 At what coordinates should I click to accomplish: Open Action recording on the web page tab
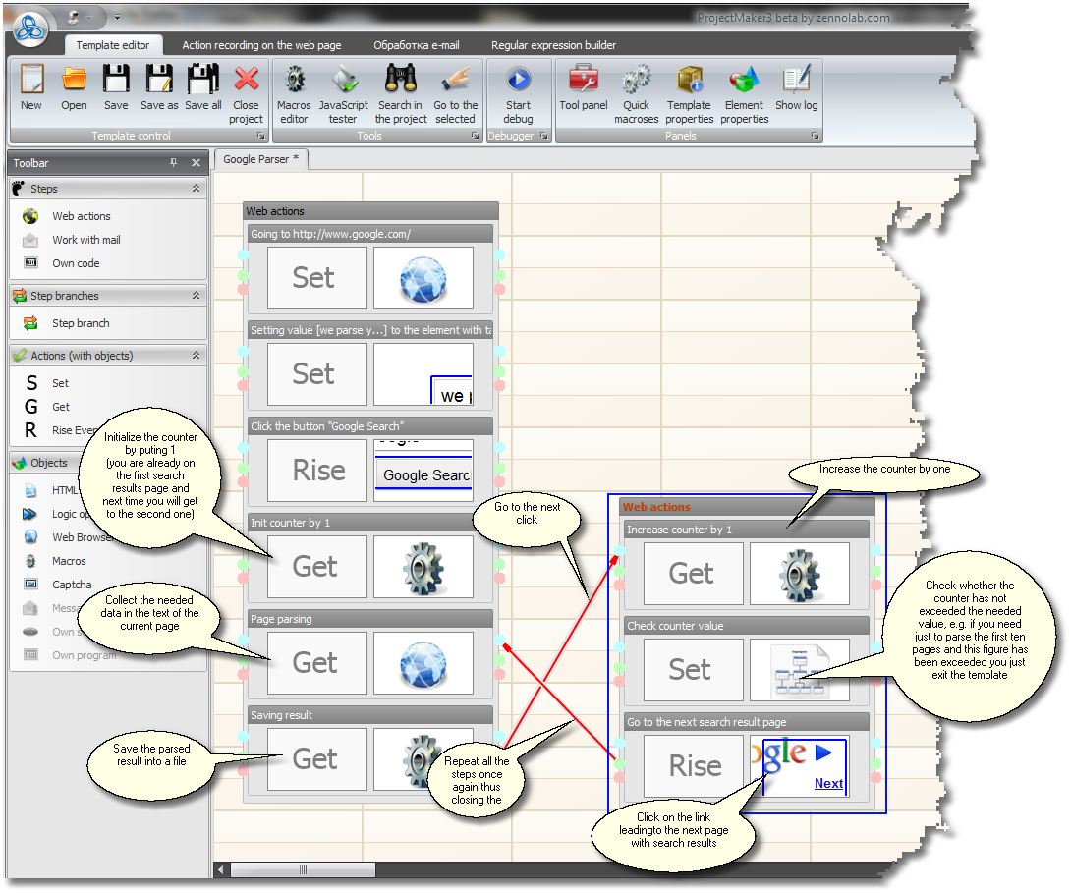pyautogui.click(x=261, y=45)
